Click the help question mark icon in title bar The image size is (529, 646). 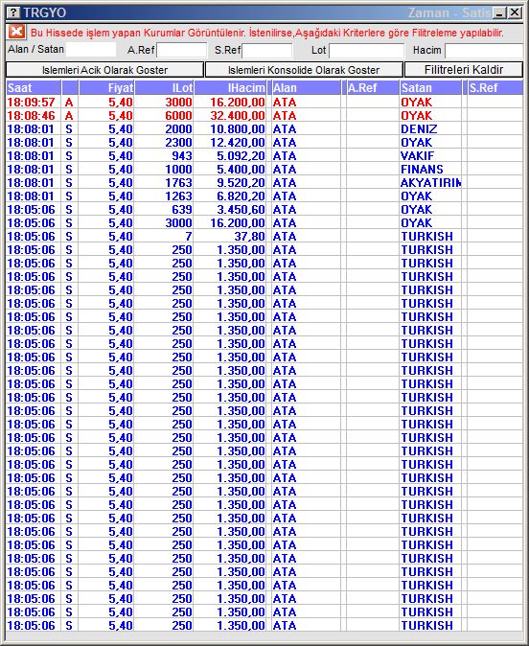point(13,12)
